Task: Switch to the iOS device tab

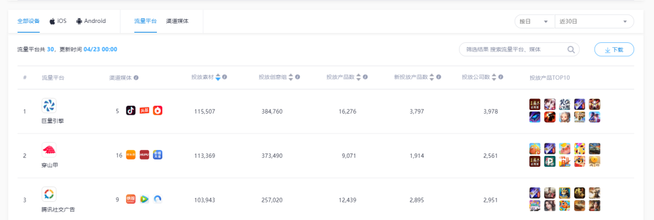Action: point(58,21)
